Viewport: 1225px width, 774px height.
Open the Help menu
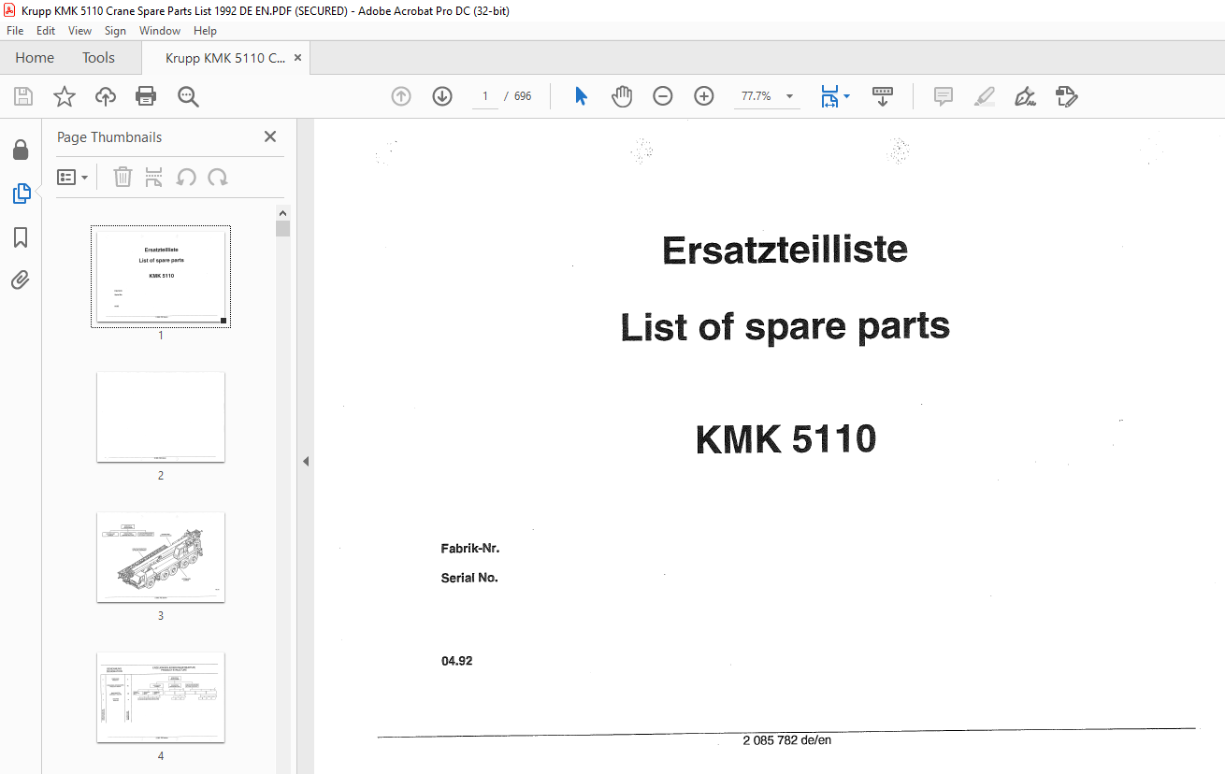click(205, 31)
